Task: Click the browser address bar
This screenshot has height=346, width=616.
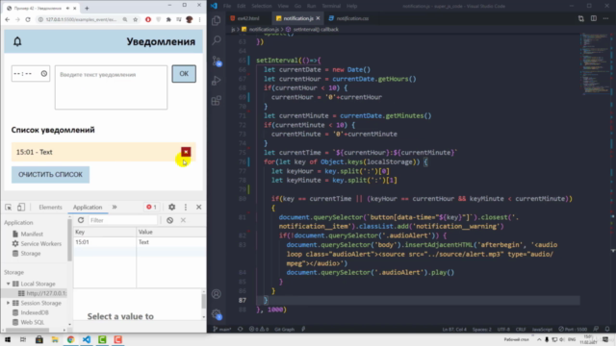Action: tap(82, 19)
